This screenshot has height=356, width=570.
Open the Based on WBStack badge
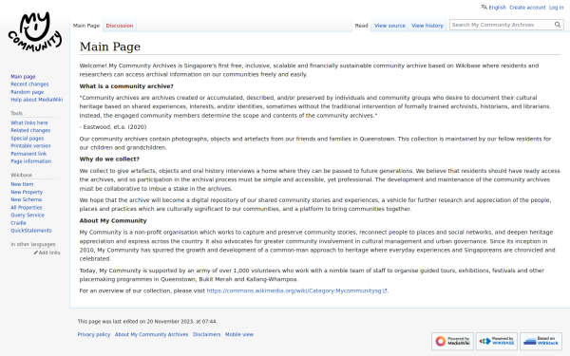point(541,341)
